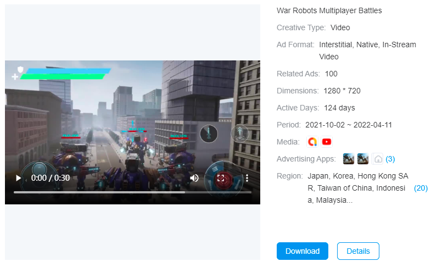Click the Related Ads value 100
This screenshot has height=267, width=431.
(x=331, y=74)
